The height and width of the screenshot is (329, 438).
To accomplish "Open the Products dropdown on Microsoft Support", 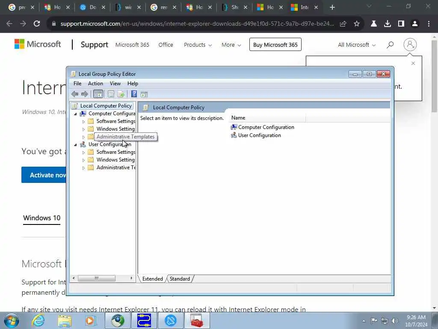I will pyautogui.click(x=198, y=45).
